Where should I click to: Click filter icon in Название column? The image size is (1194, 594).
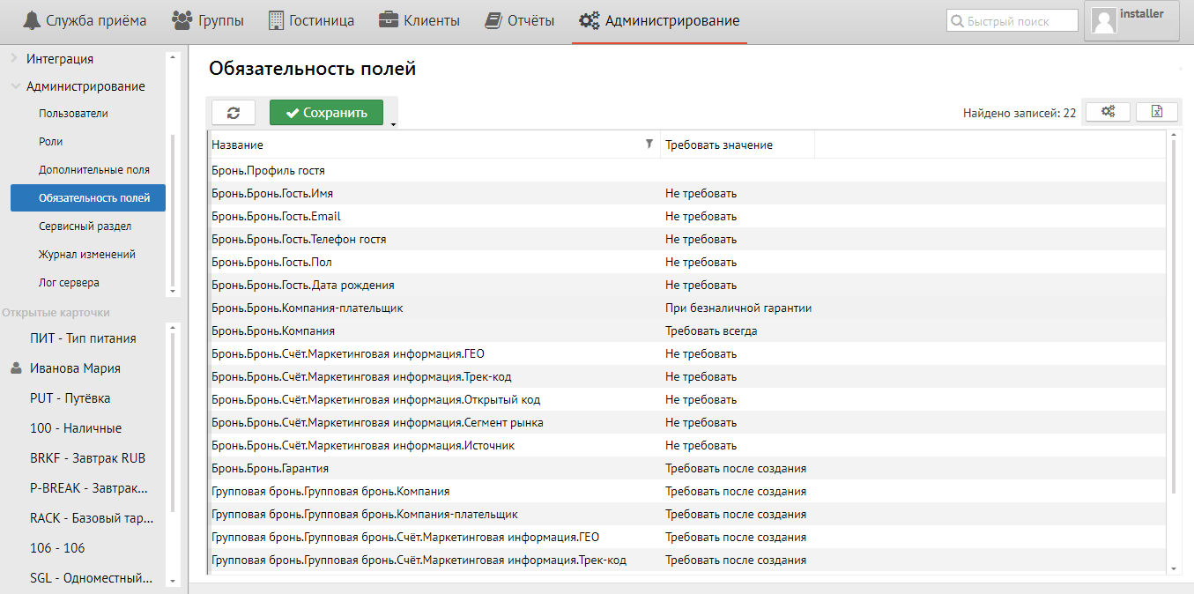tap(649, 145)
